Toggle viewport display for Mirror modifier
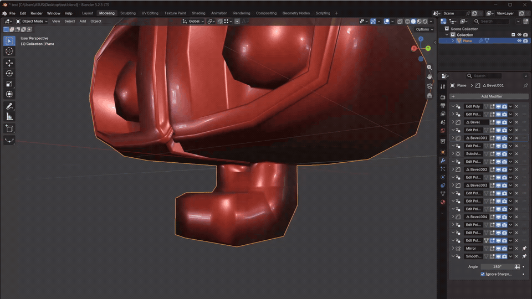The width and height of the screenshot is (532, 299). [498, 249]
